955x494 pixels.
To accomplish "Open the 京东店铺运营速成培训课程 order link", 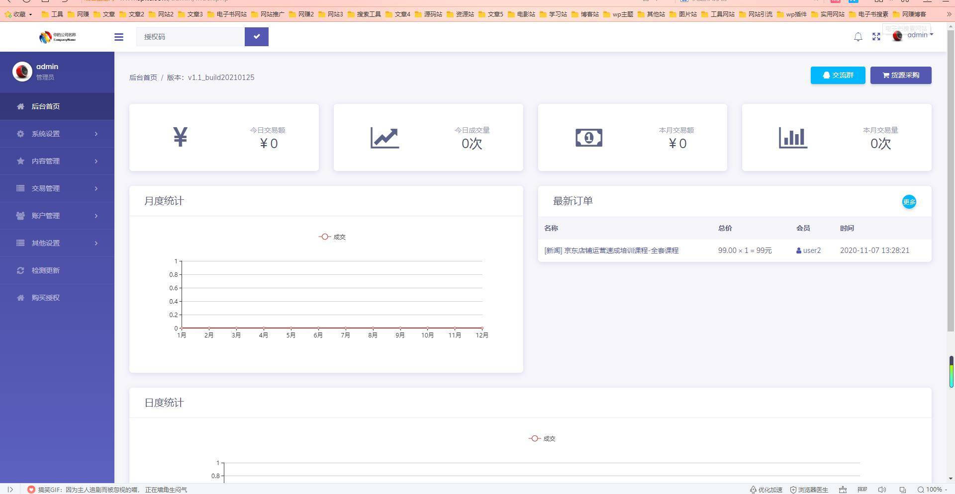I will [611, 250].
